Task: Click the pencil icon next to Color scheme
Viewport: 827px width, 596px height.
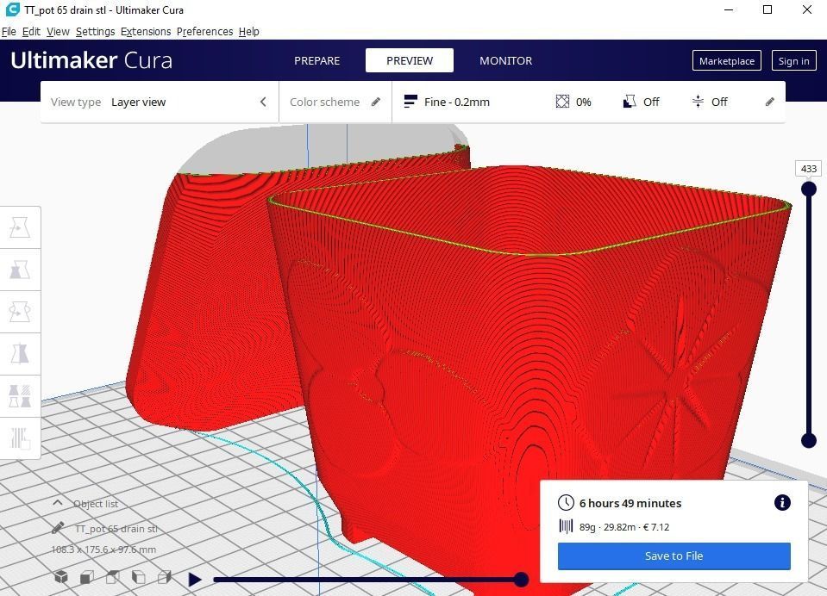Action: coord(376,102)
